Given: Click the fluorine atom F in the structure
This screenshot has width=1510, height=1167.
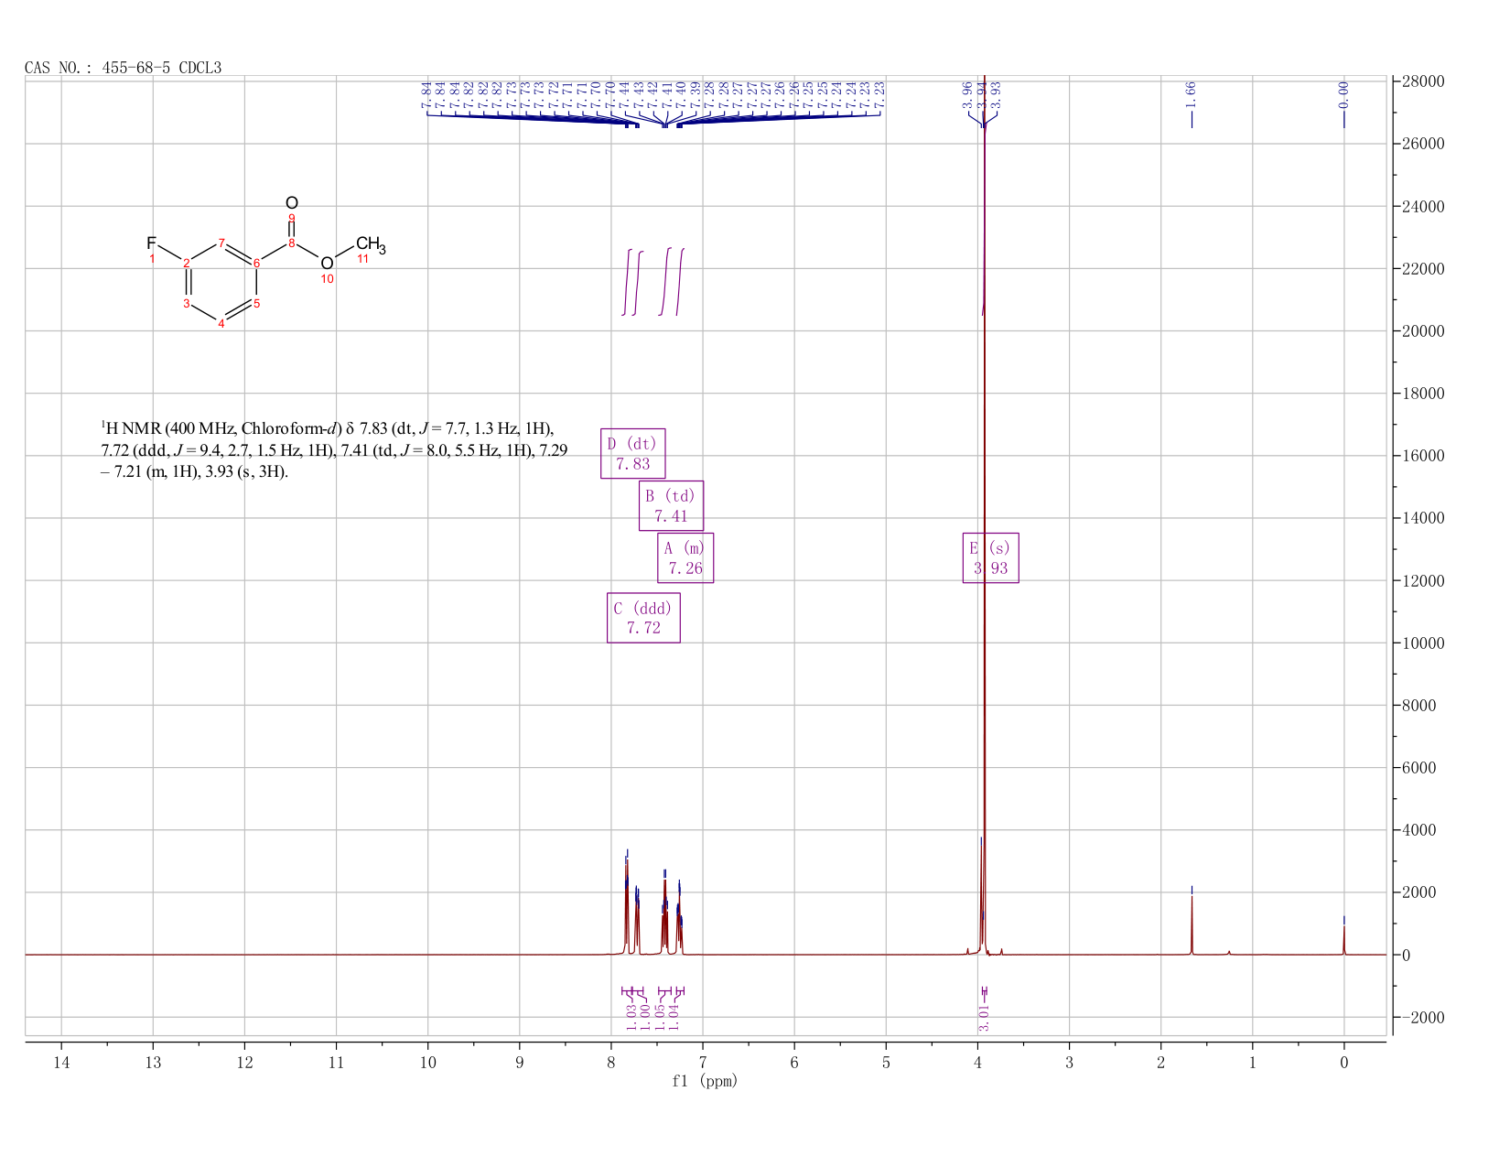Looking at the screenshot, I should click(152, 243).
